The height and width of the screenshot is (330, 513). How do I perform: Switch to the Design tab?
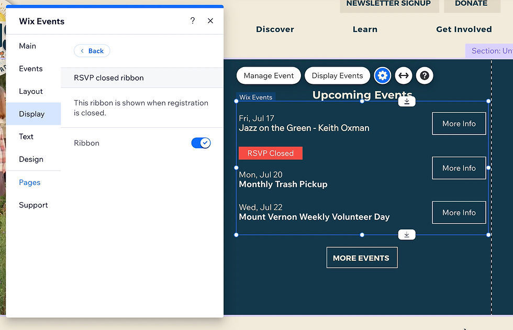(31, 159)
